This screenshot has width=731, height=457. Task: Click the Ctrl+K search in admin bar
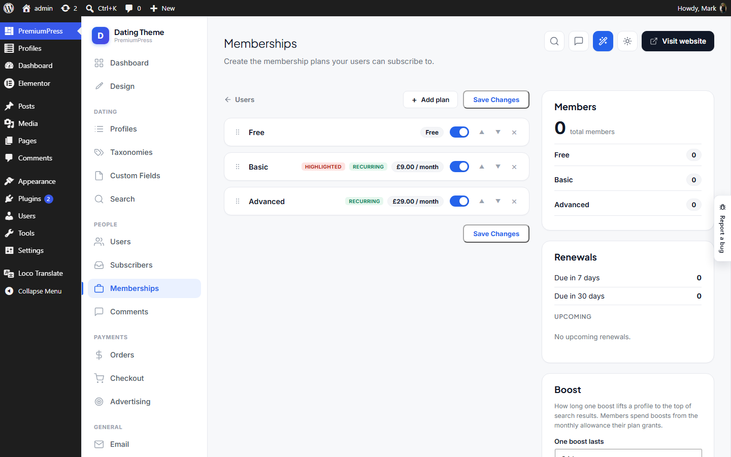tap(102, 8)
